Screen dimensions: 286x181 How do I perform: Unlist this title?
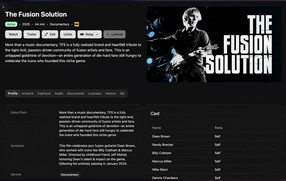coord(68,34)
